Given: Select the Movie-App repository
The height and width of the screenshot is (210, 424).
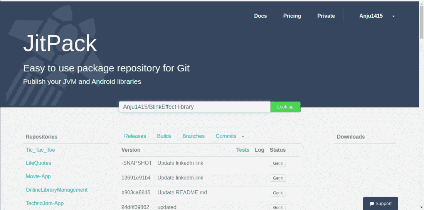Looking at the screenshot, I should click(38, 176).
